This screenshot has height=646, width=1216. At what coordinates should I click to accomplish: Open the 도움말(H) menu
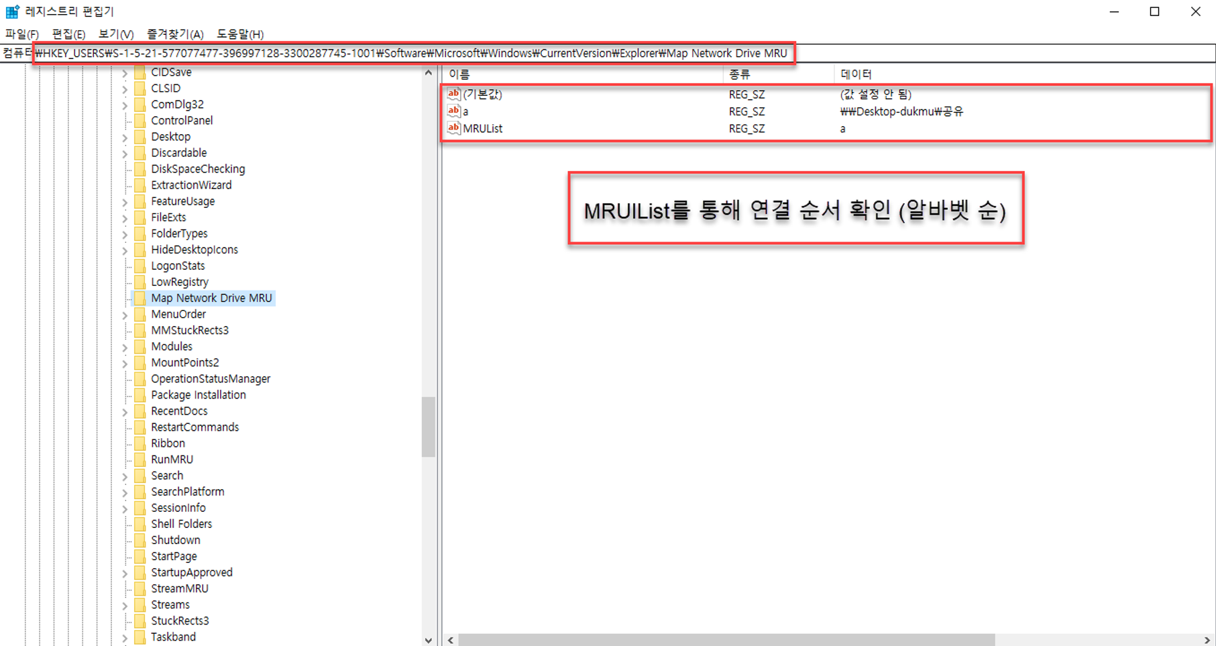pos(240,34)
